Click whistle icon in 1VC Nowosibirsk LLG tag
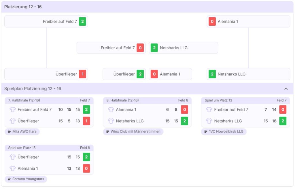Viewport: 295px width, 189px height. 206,132
